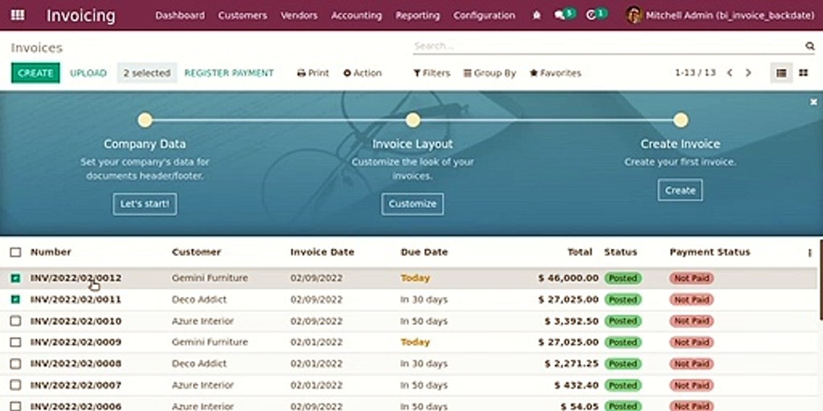Click the $ 3,392.50 total cell
The height and width of the screenshot is (411, 823).
571,321
